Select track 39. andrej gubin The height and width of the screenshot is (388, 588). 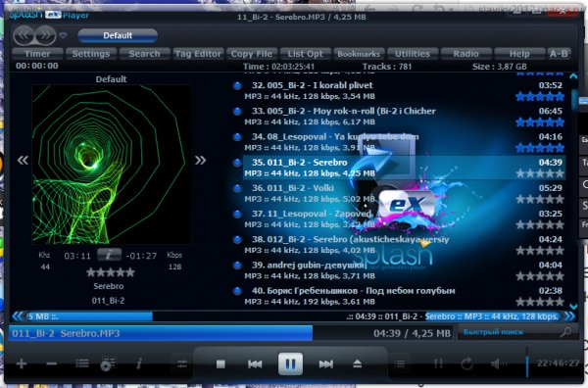pyautogui.click(x=403, y=270)
